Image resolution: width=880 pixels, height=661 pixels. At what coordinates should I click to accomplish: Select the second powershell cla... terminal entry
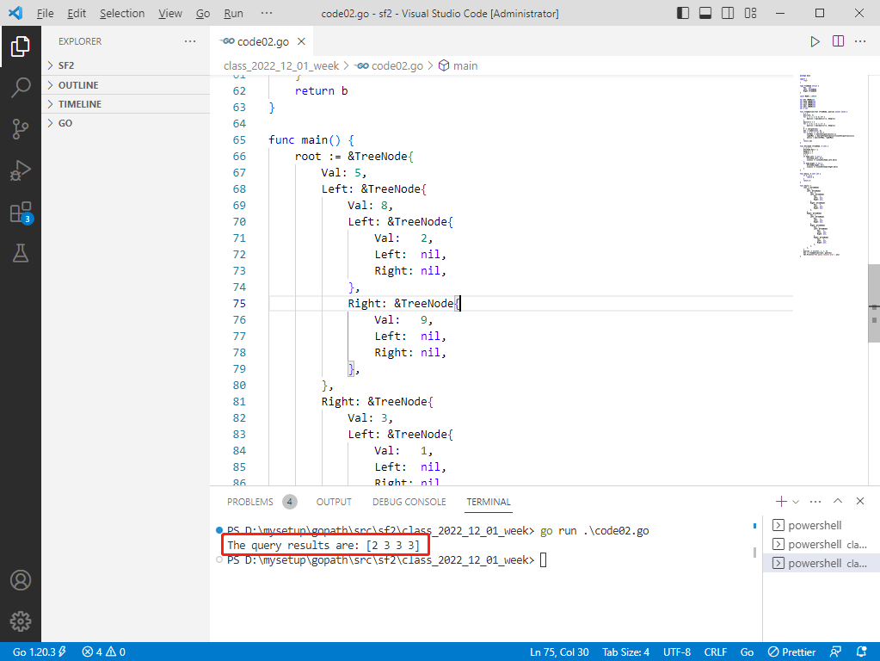coord(821,544)
